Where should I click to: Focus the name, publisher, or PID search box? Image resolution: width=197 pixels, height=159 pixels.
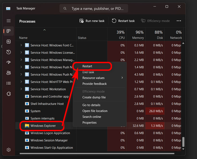[94, 8]
